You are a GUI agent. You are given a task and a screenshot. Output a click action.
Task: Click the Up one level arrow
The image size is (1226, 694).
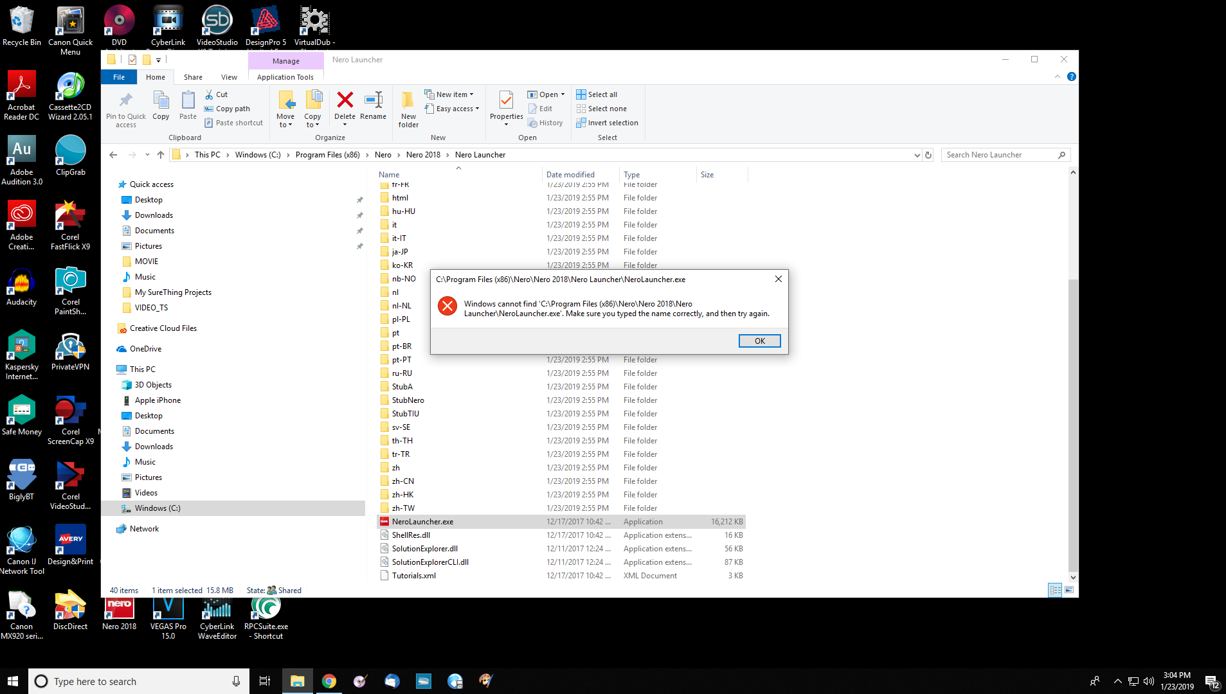161,155
